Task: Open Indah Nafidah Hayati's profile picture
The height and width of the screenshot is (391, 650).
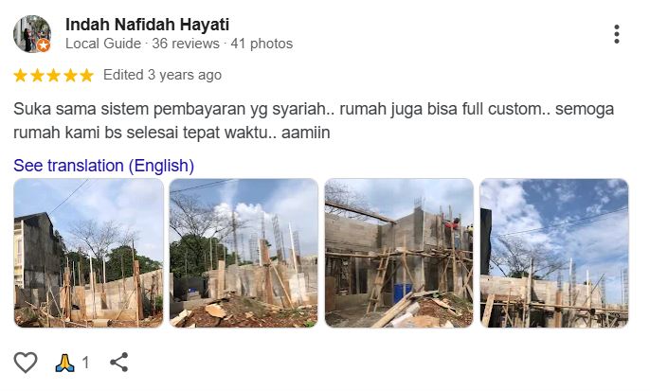Action: [32, 34]
